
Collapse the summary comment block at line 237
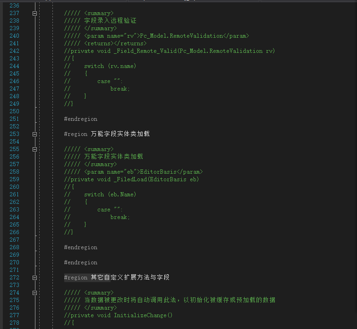[x=34, y=13]
